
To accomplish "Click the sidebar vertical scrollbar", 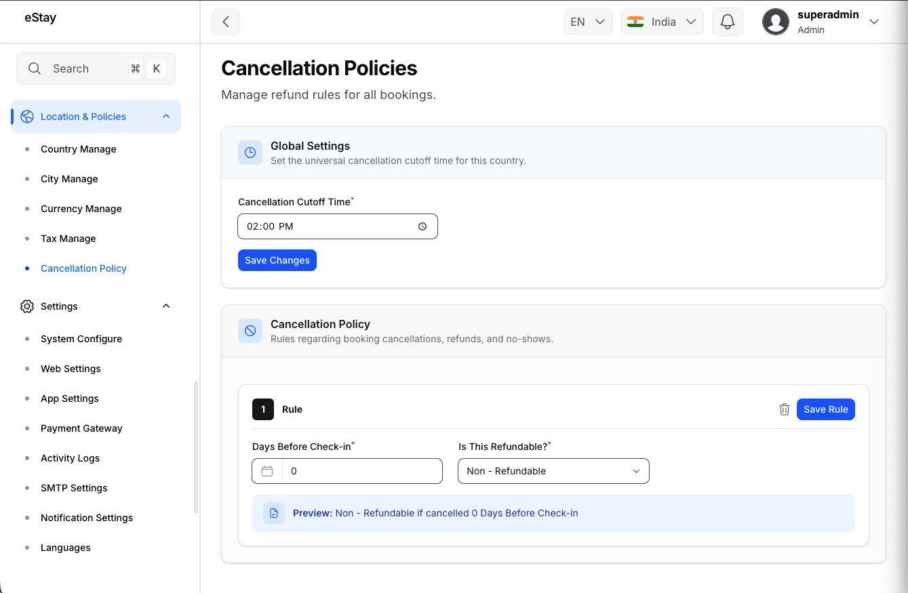I will (196, 447).
